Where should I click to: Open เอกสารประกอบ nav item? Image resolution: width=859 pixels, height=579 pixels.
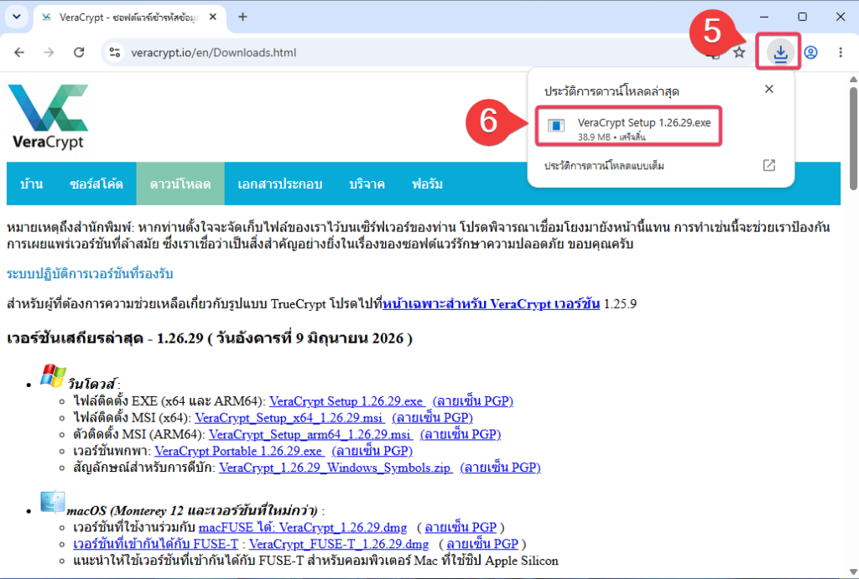[280, 184]
